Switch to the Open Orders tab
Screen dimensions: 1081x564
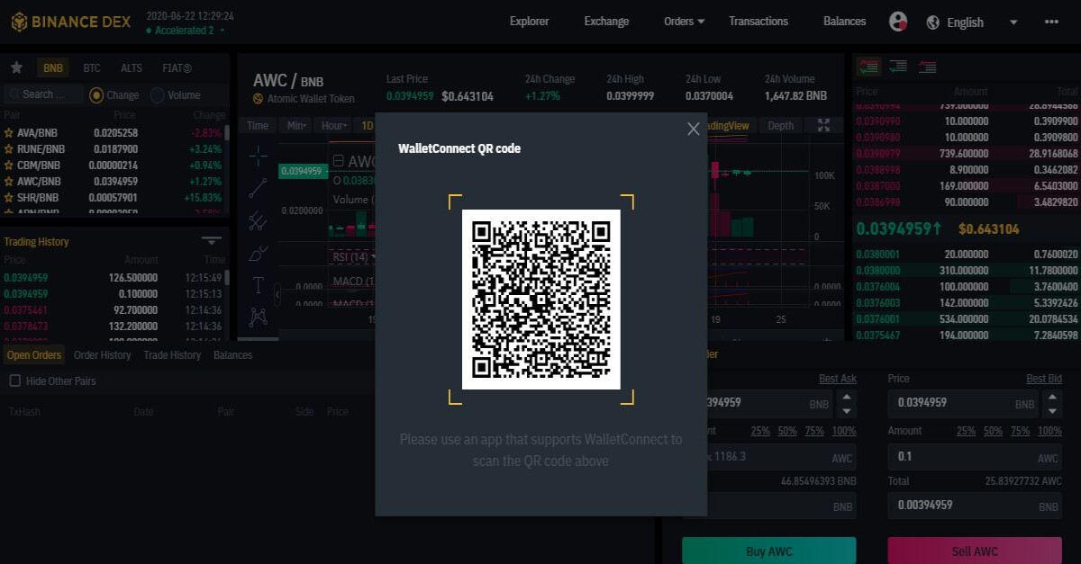(34, 355)
